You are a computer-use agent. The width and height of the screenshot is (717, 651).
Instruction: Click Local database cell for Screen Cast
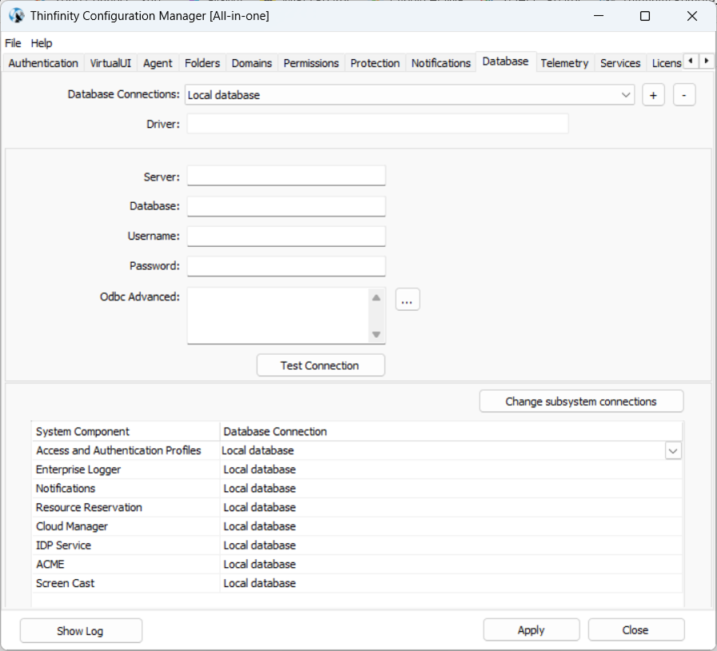[451, 583]
